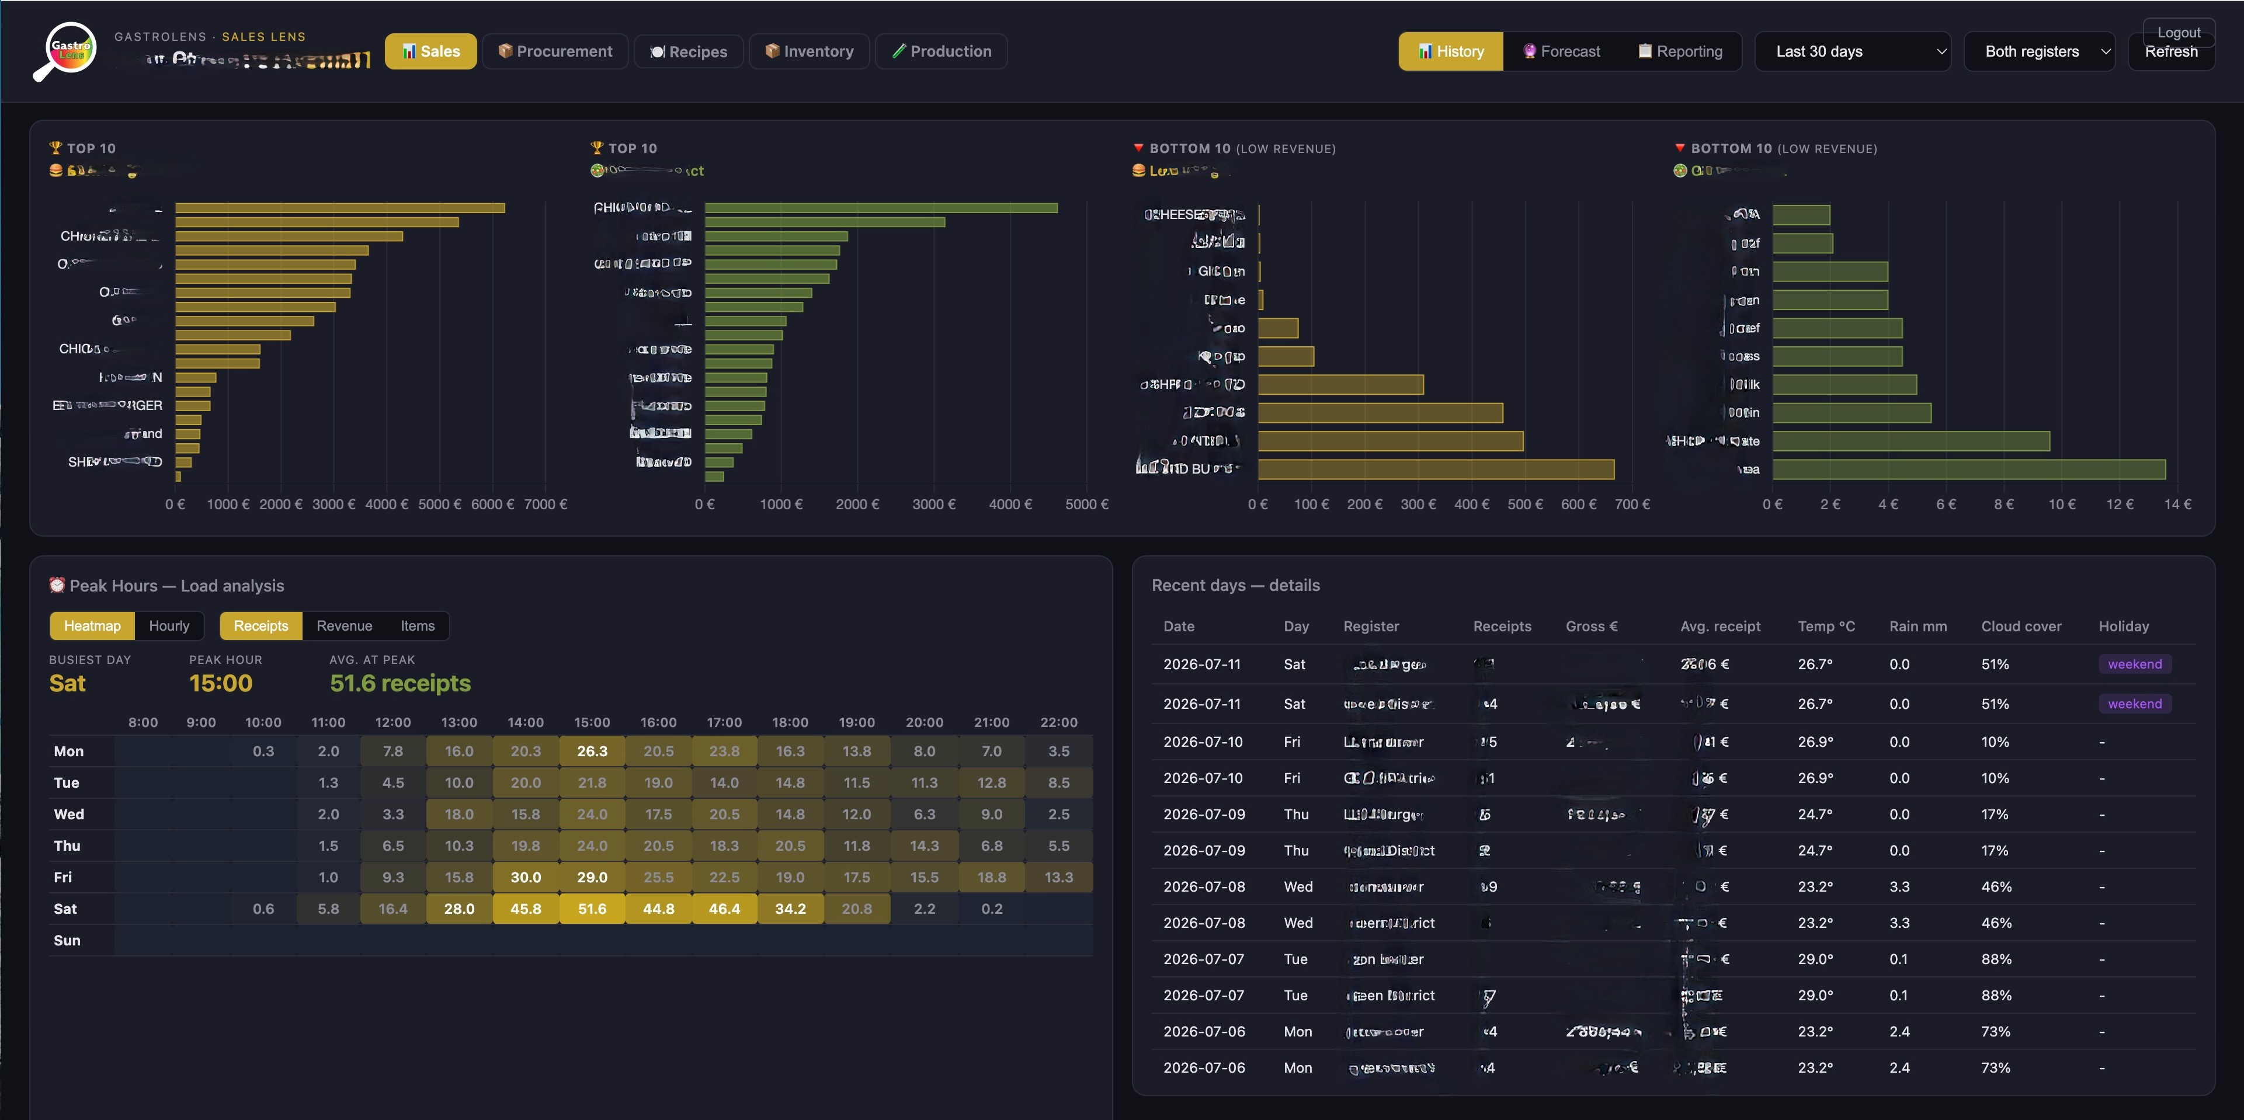The width and height of the screenshot is (2244, 1120).
Task: Open the Recipes tab
Action: tap(688, 51)
